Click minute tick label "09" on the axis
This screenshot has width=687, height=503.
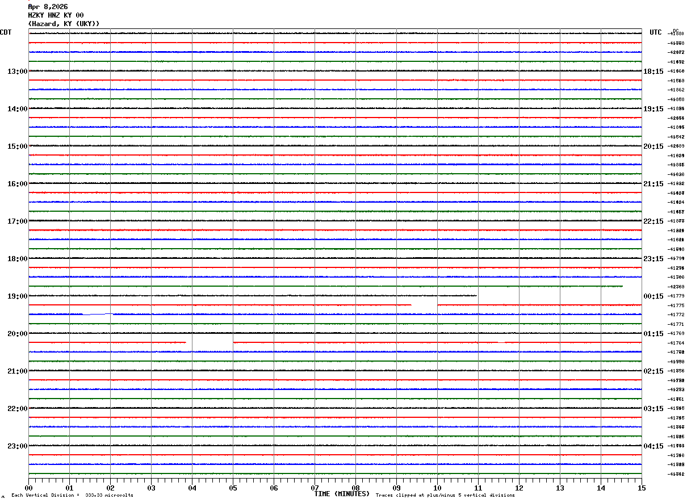pos(396,488)
